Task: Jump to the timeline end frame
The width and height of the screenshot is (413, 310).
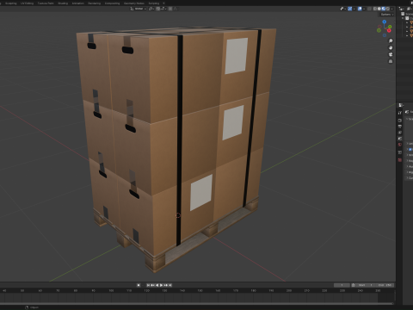Action: pos(170,285)
